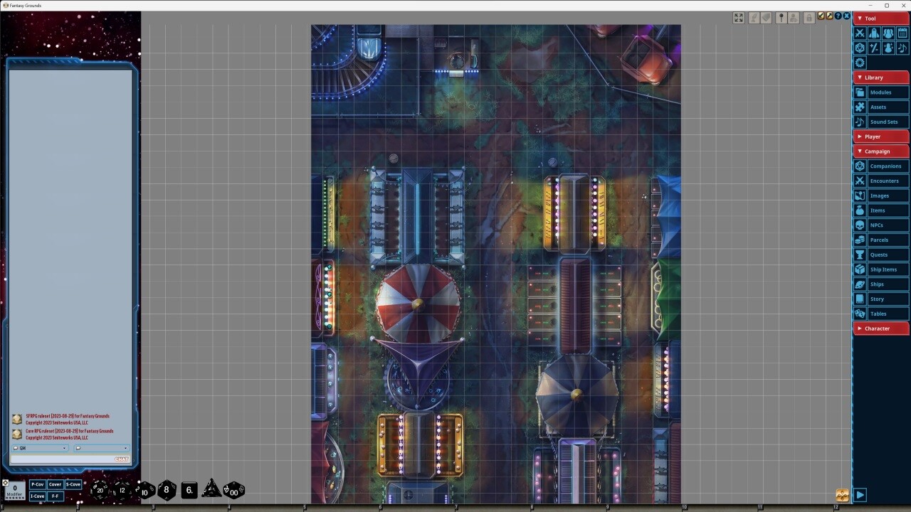Image resolution: width=911 pixels, height=512 pixels.
Task: Open the GM chat channel dropdown
Action: 40,448
